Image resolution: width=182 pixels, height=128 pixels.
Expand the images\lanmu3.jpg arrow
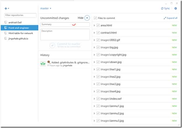tap(94, 121)
